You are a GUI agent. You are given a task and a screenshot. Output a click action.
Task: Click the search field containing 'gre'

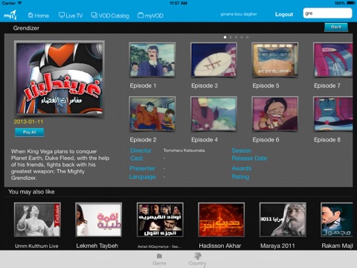pos(327,13)
